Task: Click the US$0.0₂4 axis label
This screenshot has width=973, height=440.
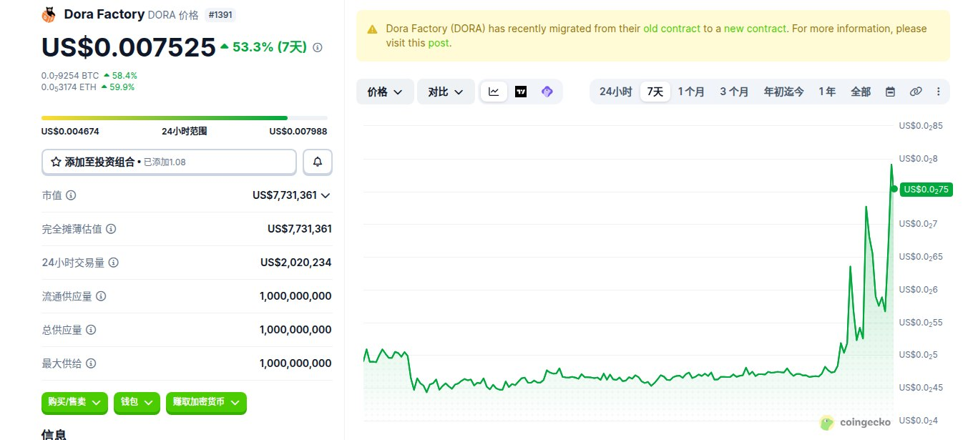Action: (919, 420)
